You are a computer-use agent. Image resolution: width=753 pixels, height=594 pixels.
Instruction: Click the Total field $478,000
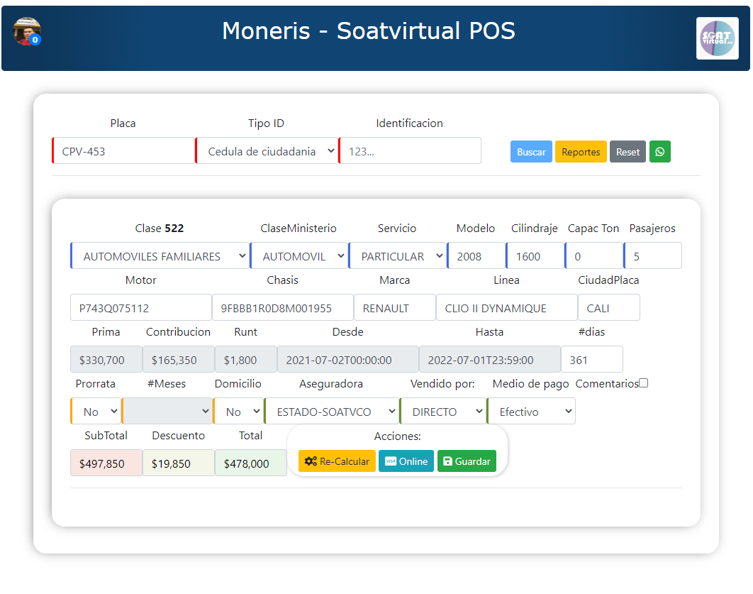[251, 463]
